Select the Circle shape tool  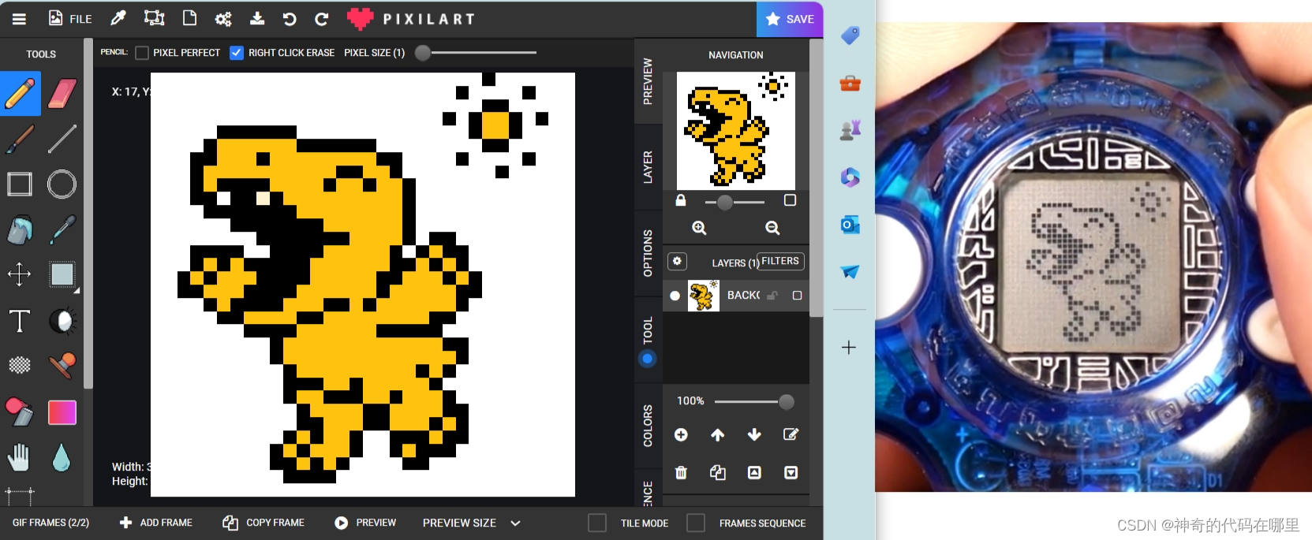tap(62, 184)
